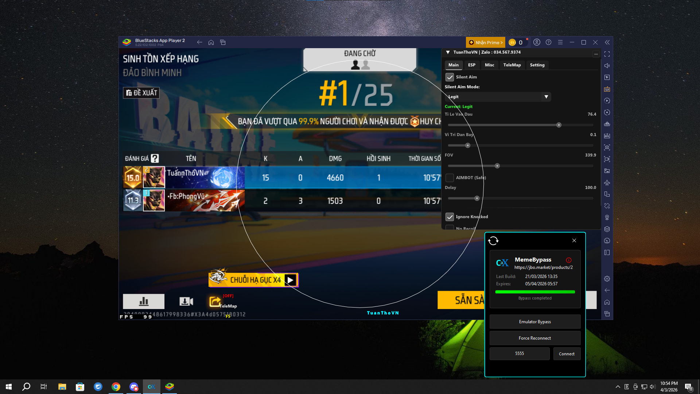This screenshot has height=394, width=700.
Task: Click the FOV slider handle
Action: (497, 166)
